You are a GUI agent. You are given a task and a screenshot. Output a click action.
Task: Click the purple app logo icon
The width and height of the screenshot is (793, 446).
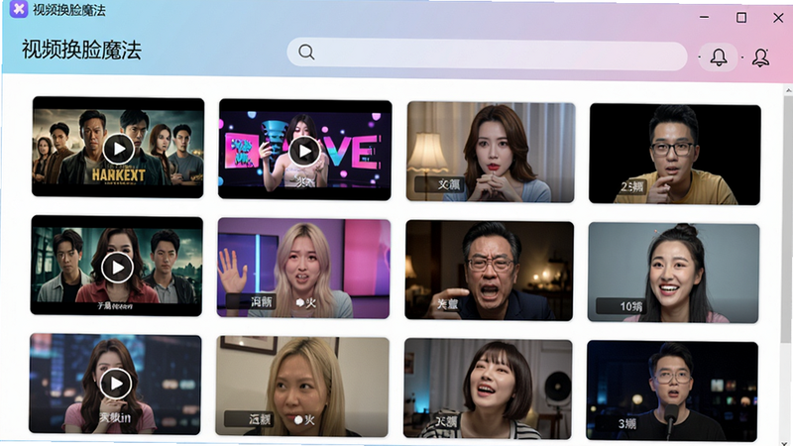point(19,9)
